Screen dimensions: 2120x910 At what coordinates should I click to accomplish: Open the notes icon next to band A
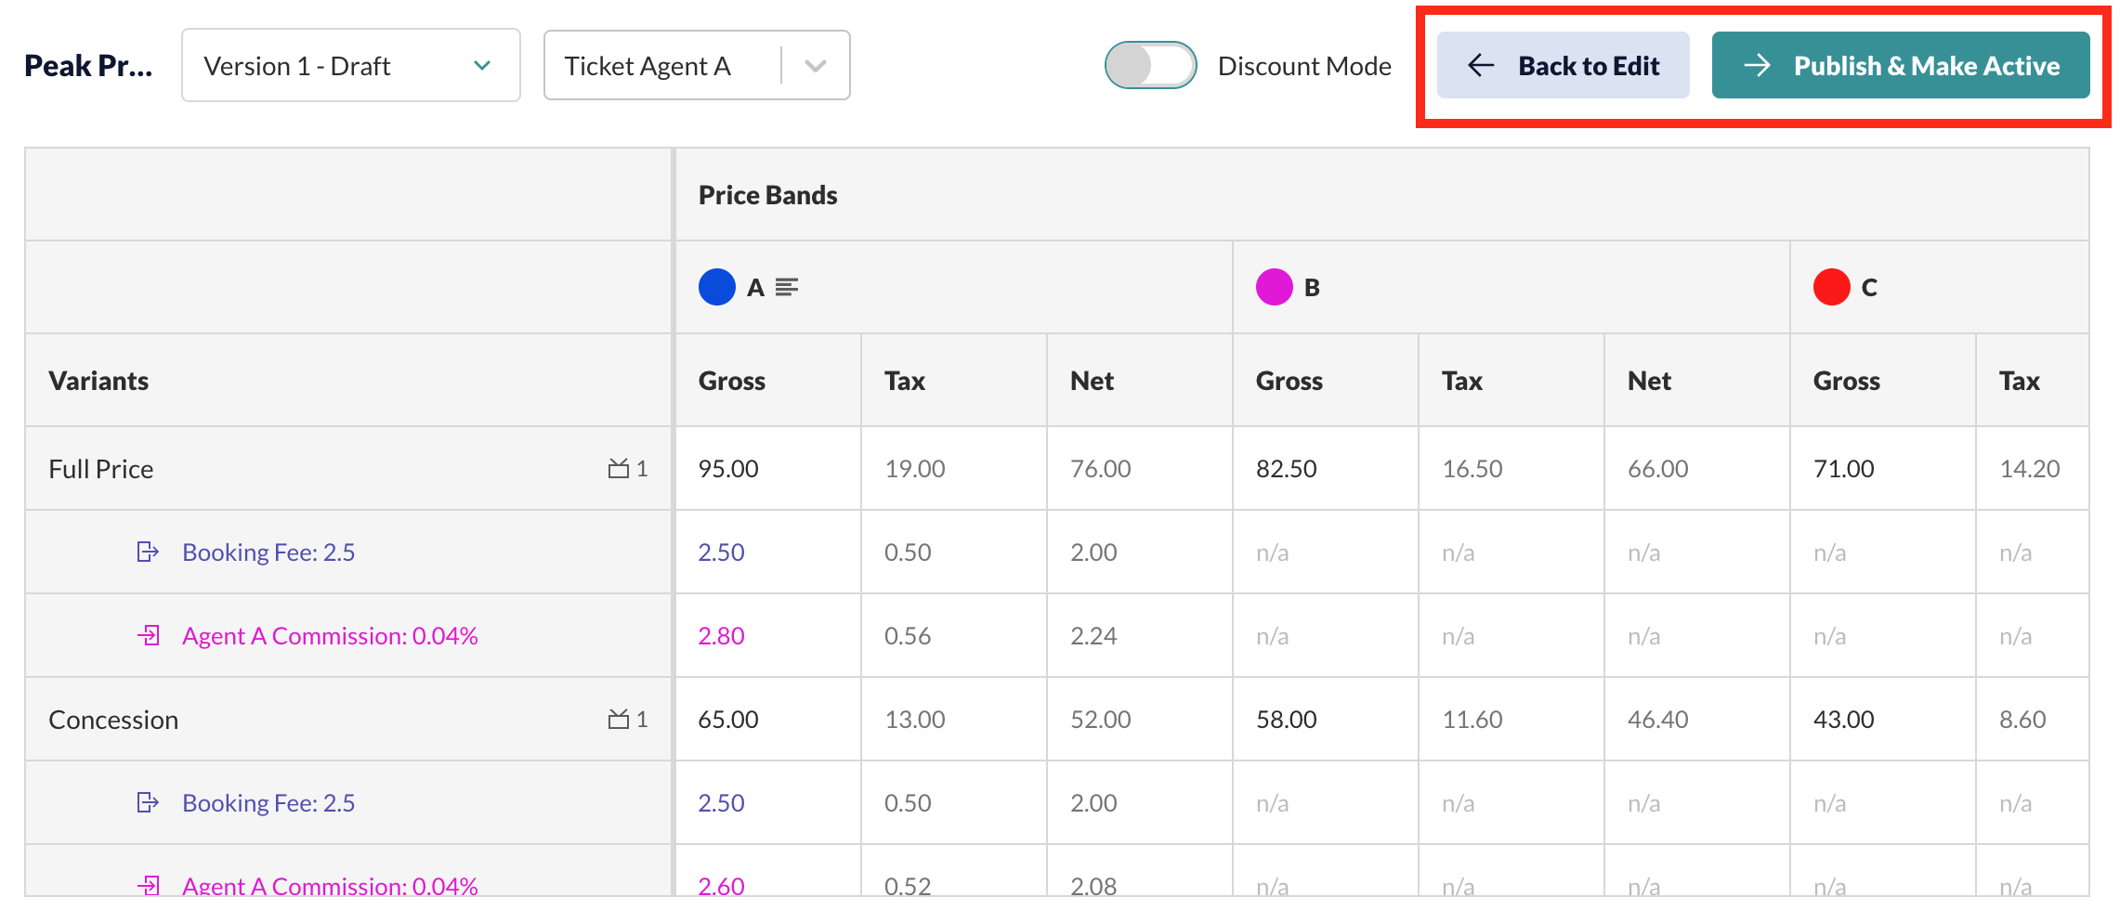point(787,288)
